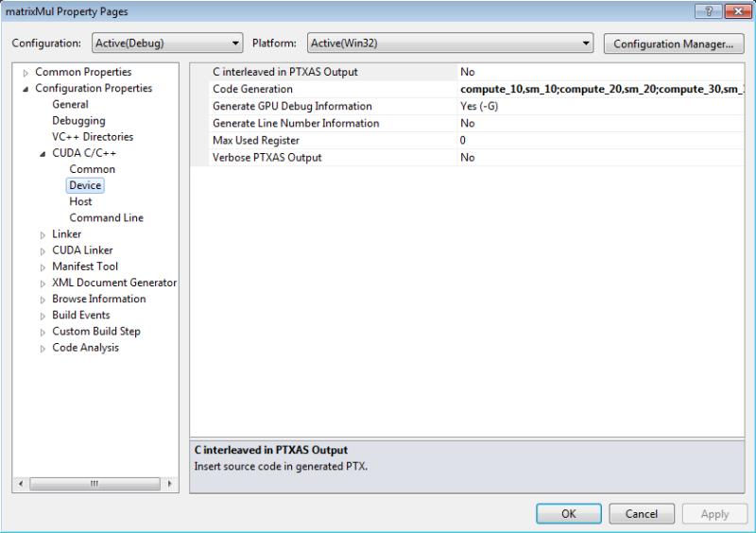Close the matrixMul Property Pages dialog
Image resolution: width=756 pixels, height=533 pixels.
coord(738,11)
